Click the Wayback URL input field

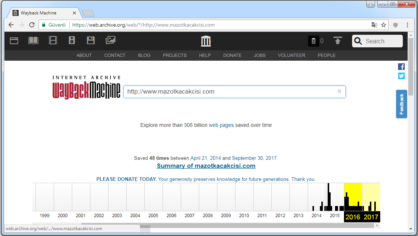(x=230, y=92)
